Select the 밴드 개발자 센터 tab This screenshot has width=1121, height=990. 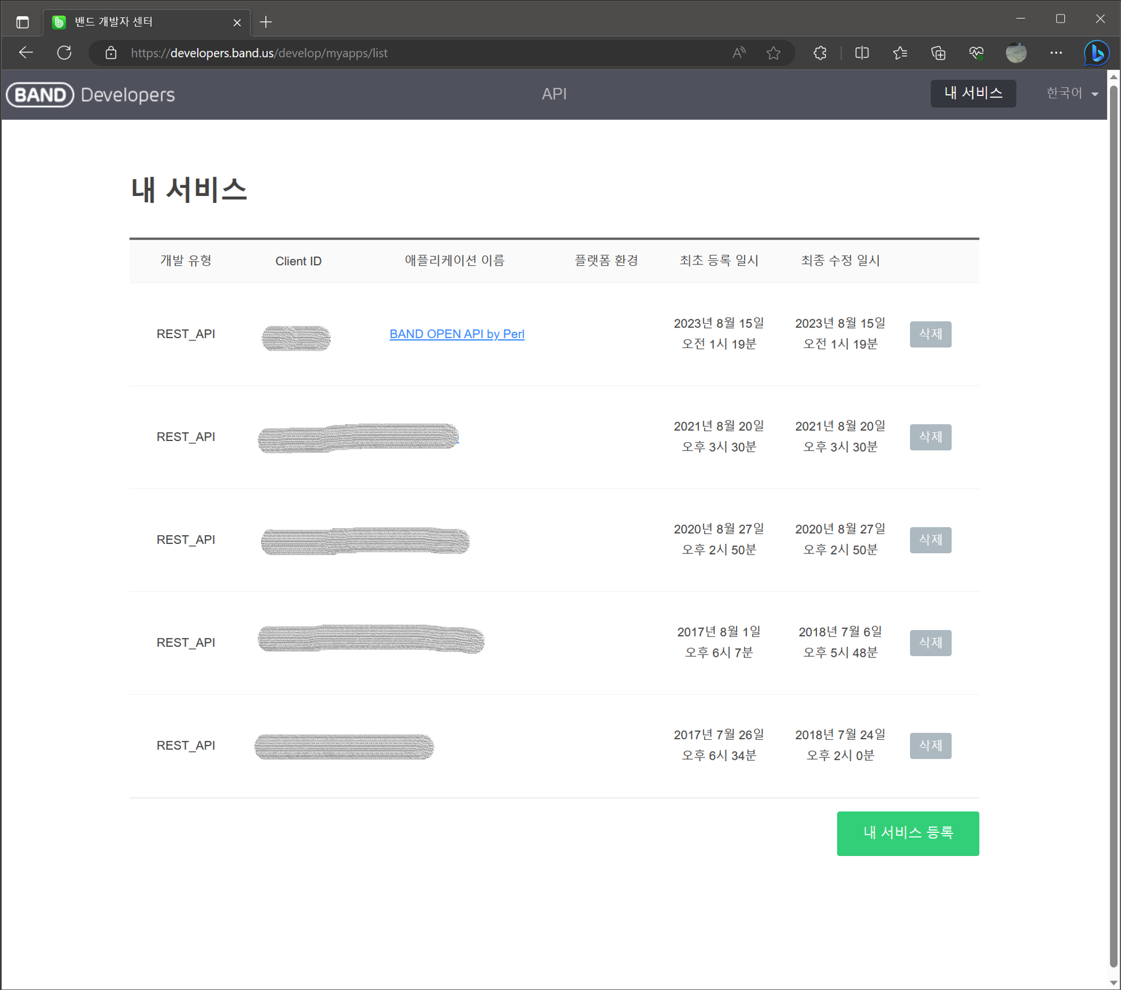[x=147, y=22]
